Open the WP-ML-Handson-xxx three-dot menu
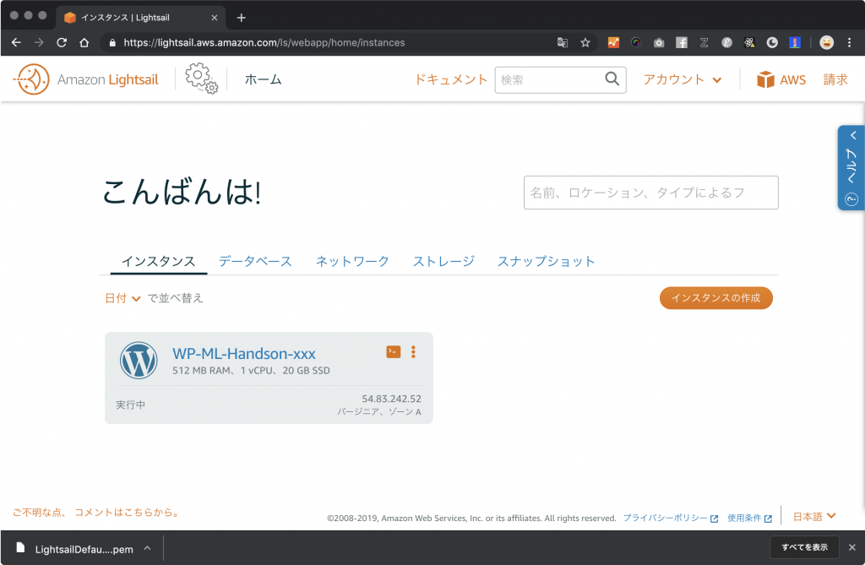Viewport: 865px width, 565px height. point(413,352)
